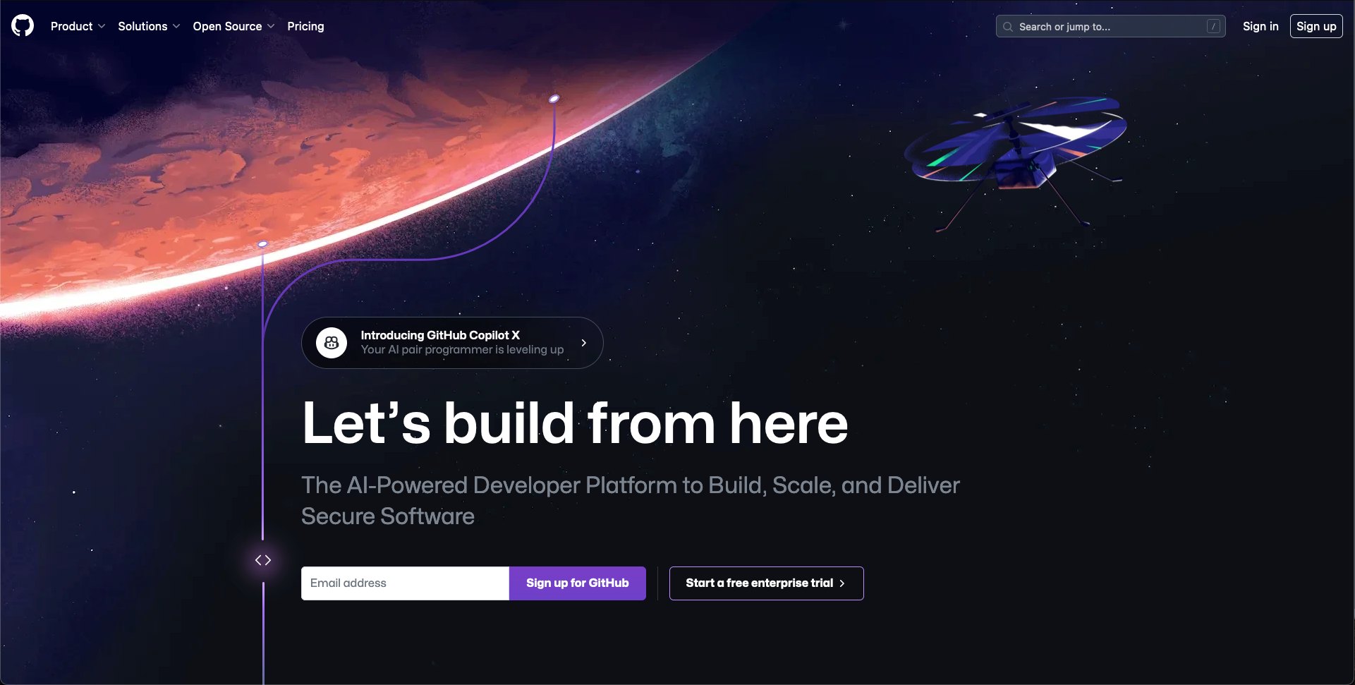Open the Pricing page
Image resolution: width=1355 pixels, height=685 pixels.
[305, 26]
